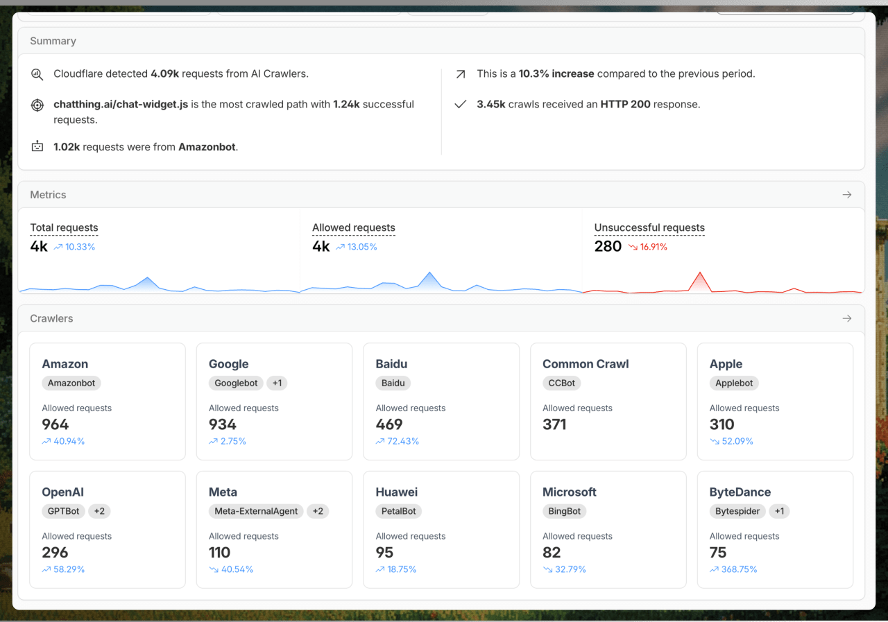Image resolution: width=888 pixels, height=622 pixels.
Task: Click the 964 allowed requests value
Action: (x=55, y=424)
